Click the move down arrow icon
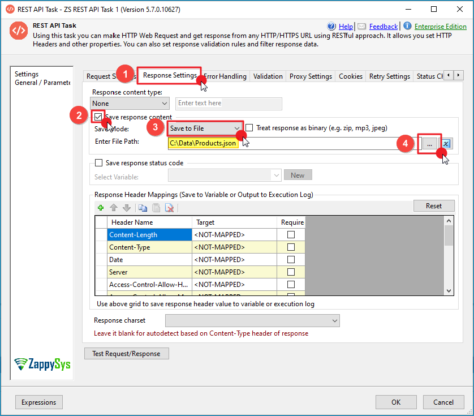This screenshot has height=416, width=474. pyautogui.click(x=127, y=208)
